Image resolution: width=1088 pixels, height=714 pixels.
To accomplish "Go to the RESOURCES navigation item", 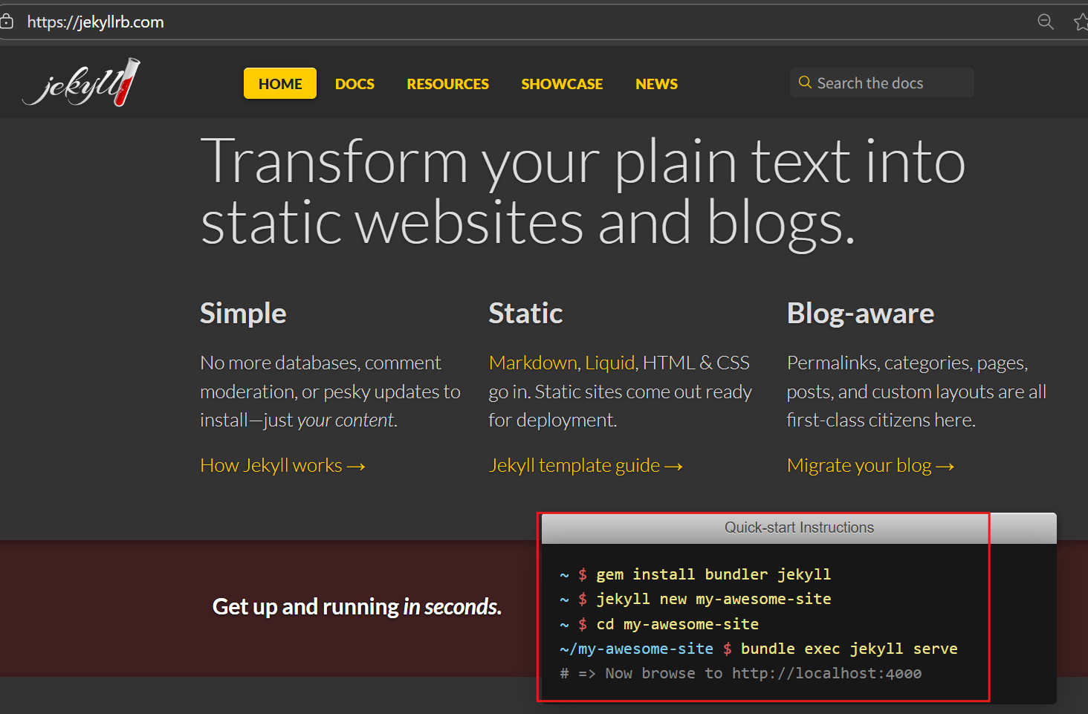I will pyautogui.click(x=447, y=84).
